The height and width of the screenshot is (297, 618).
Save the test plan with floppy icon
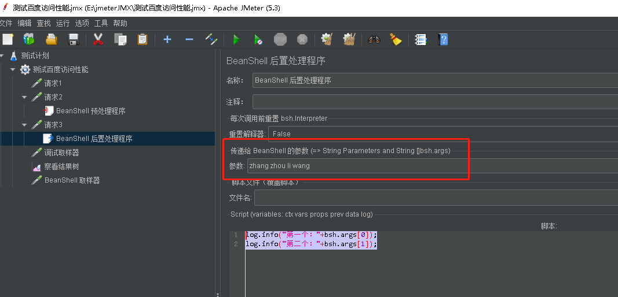coord(74,39)
